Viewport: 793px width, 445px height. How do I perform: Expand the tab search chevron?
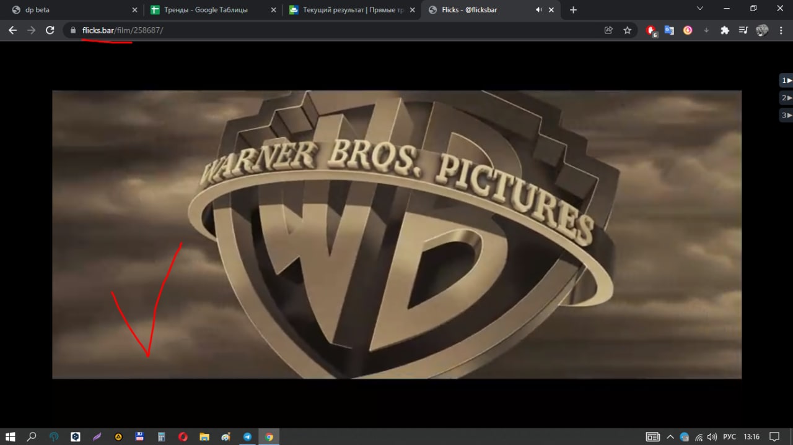[700, 9]
